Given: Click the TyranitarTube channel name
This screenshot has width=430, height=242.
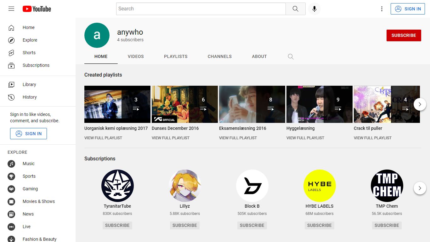Looking at the screenshot, I should click(117, 206).
